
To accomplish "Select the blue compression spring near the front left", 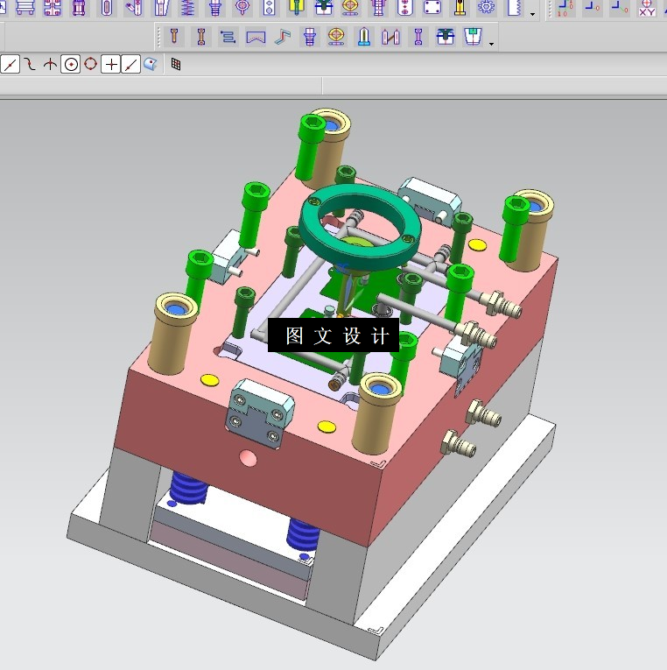I will [188, 487].
